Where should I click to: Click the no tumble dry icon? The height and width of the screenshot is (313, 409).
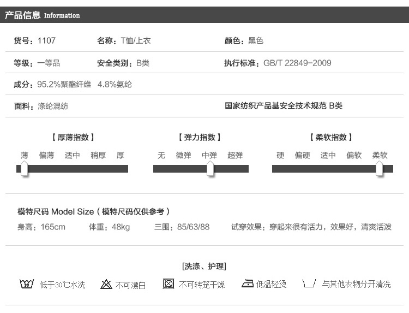[169, 284]
